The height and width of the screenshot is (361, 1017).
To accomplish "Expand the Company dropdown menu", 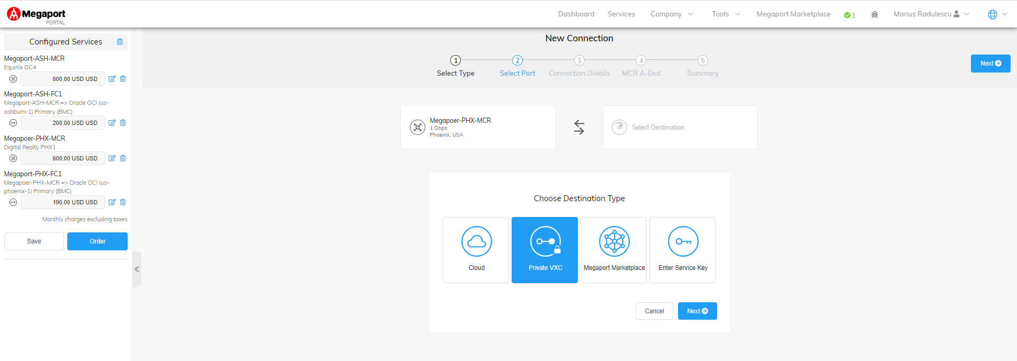I will (672, 14).
